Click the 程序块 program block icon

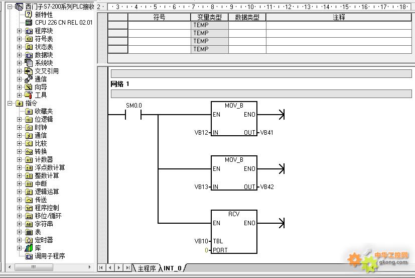click(29, 31)
